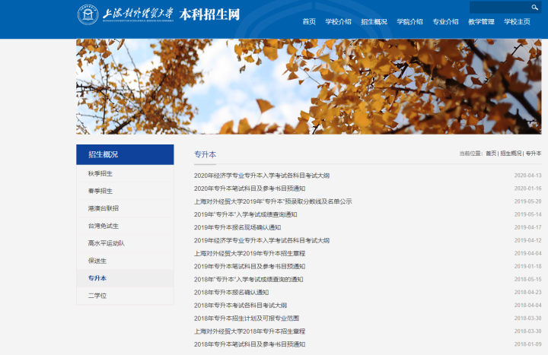Open 2019年专升本入学考试成绩查询通知
The image size is (548, 355).
click(x=246, y=214)
